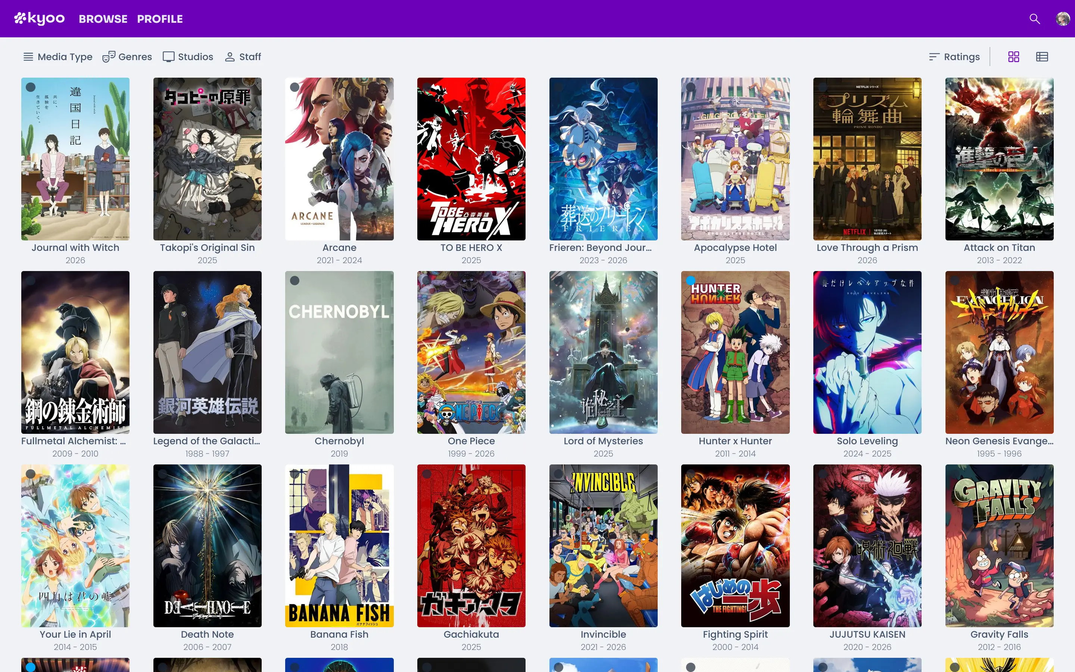
Task: Click the Genres masks icon
Action: coord(108,57)
